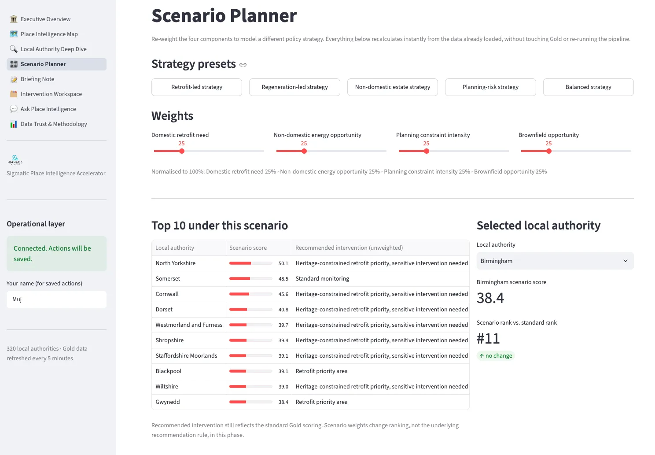
Task: Go to Place Intelligence Map page
Action: tap(56, 34)
